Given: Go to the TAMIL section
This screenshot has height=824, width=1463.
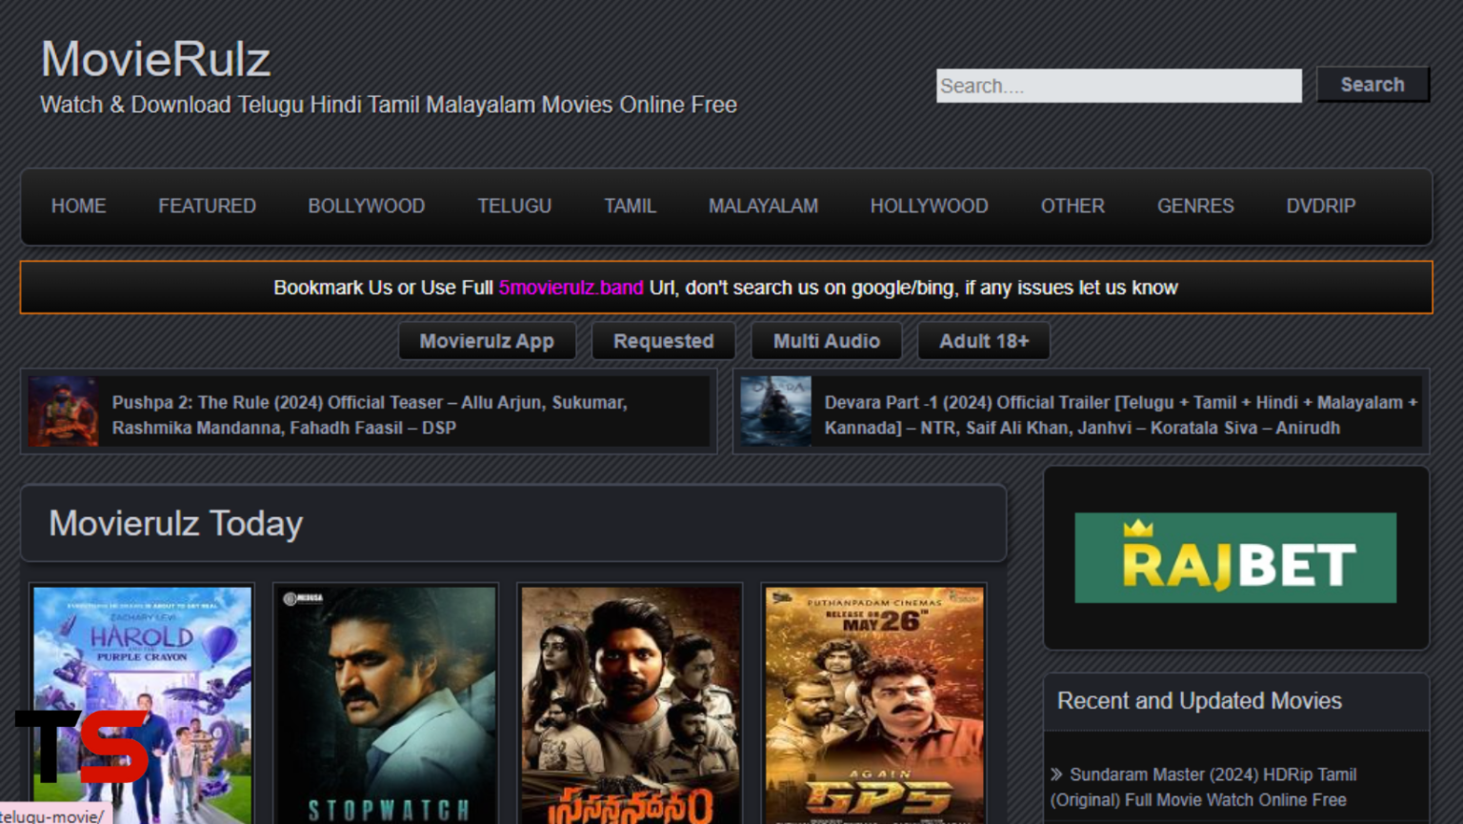Looking at the screenshot, I should tap(630, 206).
